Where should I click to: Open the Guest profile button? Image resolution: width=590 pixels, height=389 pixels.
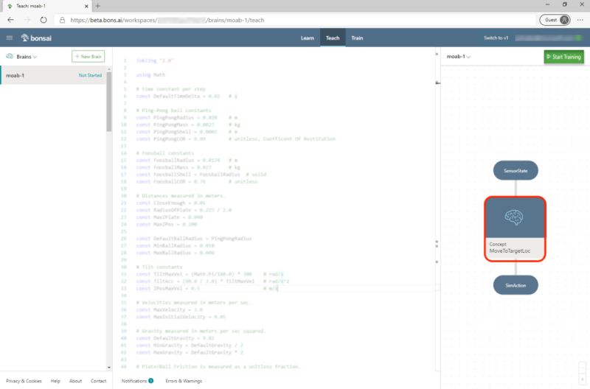[555, 20]
